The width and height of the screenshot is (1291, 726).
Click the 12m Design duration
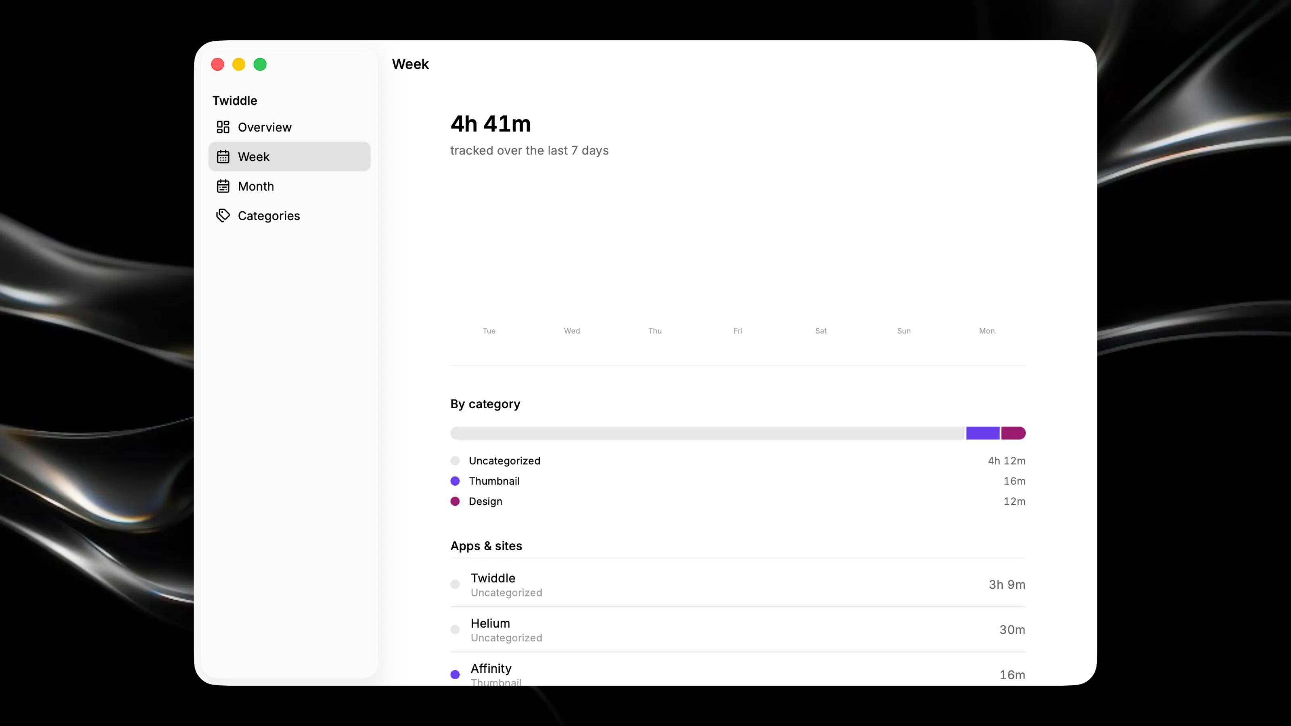(1014, 501)
